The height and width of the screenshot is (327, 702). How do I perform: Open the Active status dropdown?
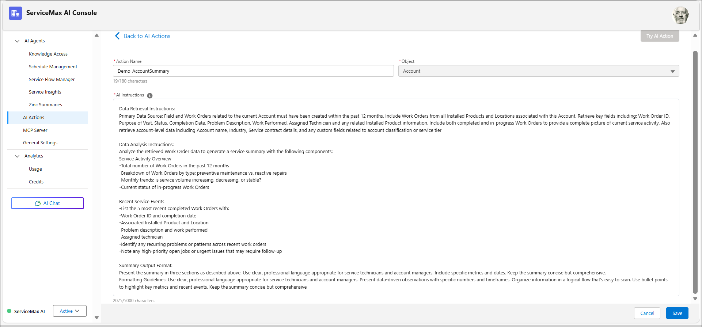pos(70,311)
